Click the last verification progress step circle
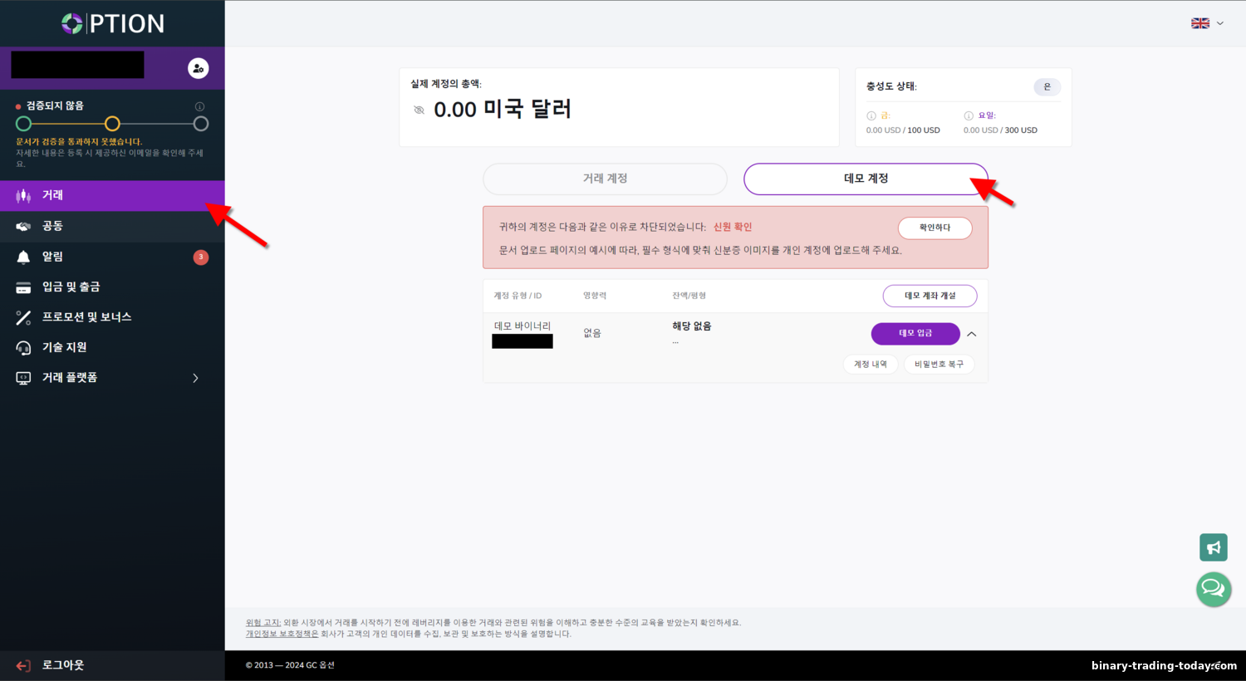The height and width of the screenshot is (681, 1246). pyautogui.click(x=201, y=124)
